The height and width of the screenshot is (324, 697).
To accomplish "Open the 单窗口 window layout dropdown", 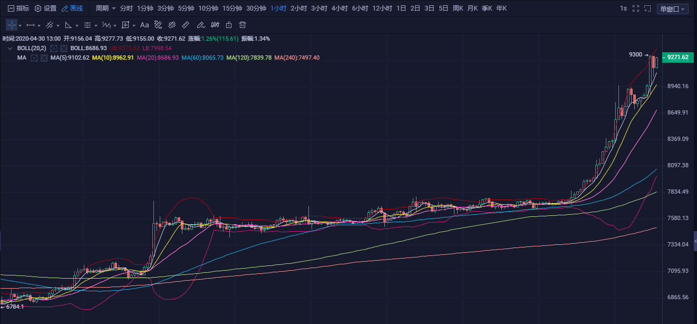I will 673,9.
